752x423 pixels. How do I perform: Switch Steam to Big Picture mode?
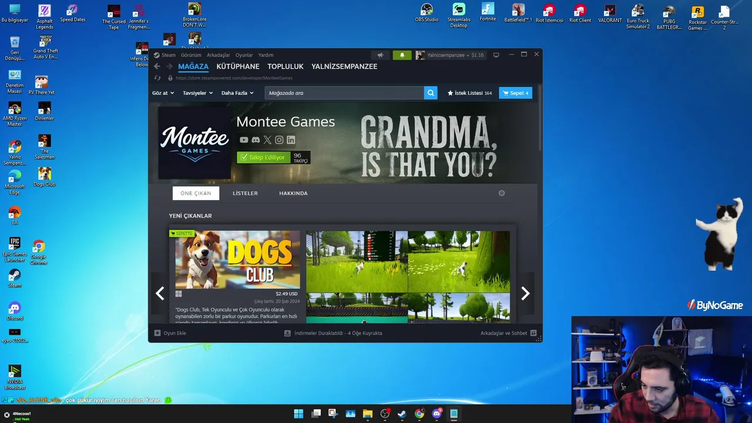coord(496,55)
